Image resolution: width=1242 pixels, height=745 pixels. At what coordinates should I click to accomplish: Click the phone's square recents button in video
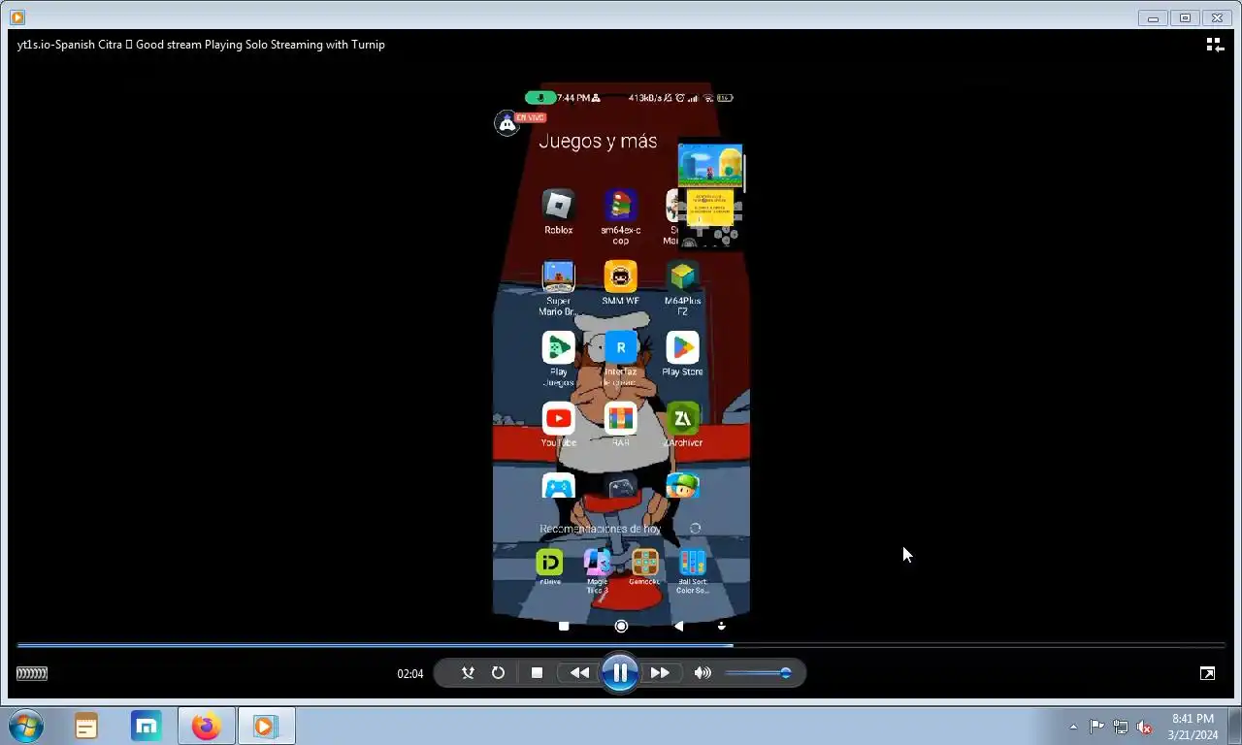[x=564, y=626]
